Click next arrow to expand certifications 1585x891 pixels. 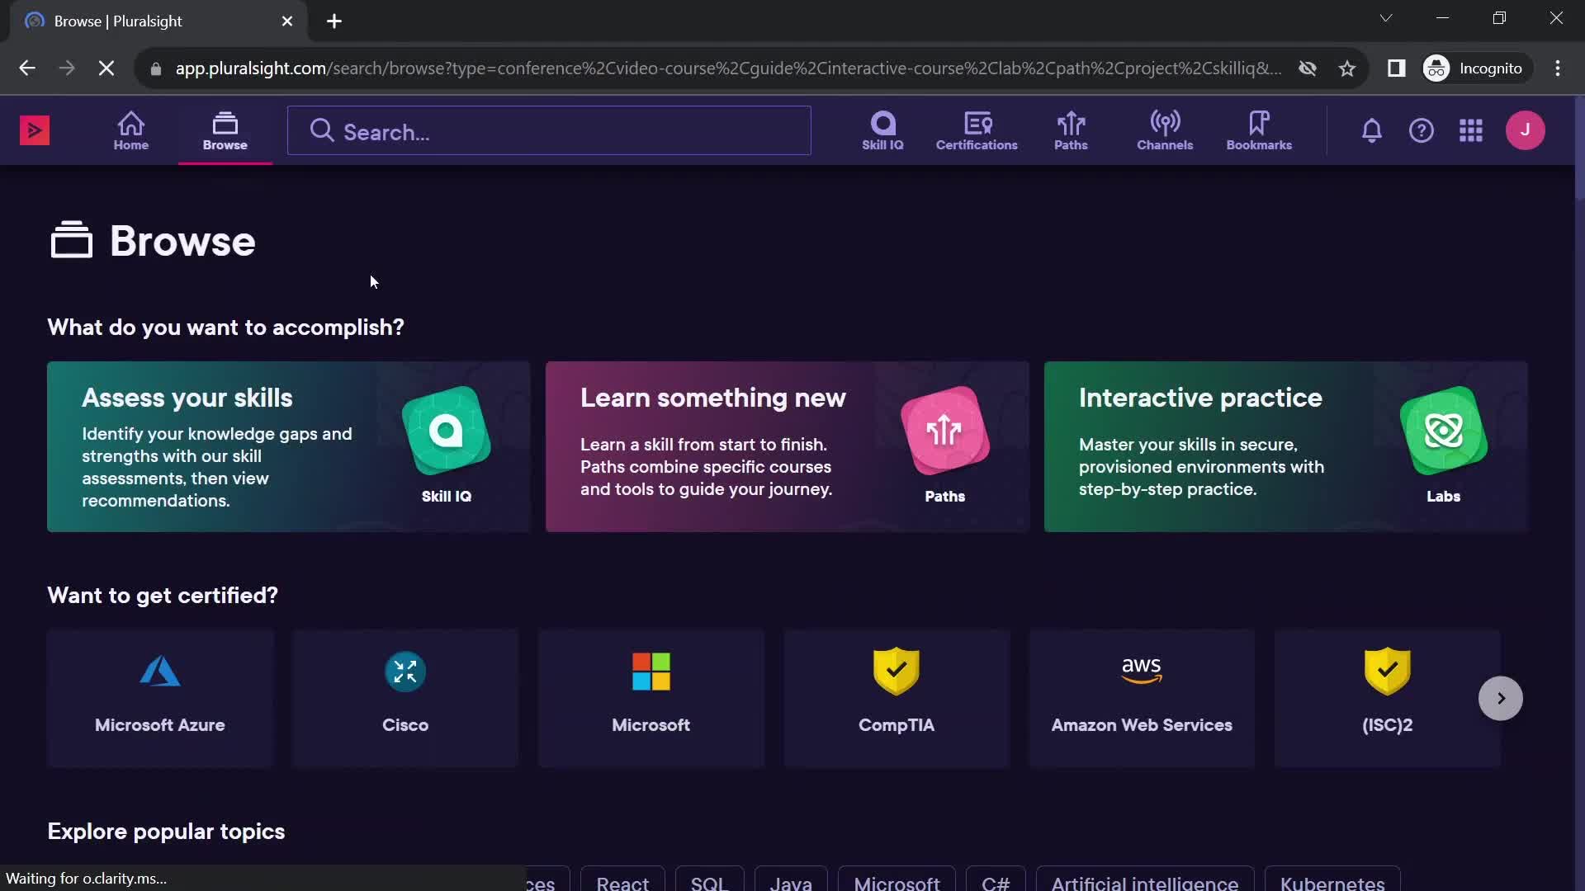pos(1501,697)
